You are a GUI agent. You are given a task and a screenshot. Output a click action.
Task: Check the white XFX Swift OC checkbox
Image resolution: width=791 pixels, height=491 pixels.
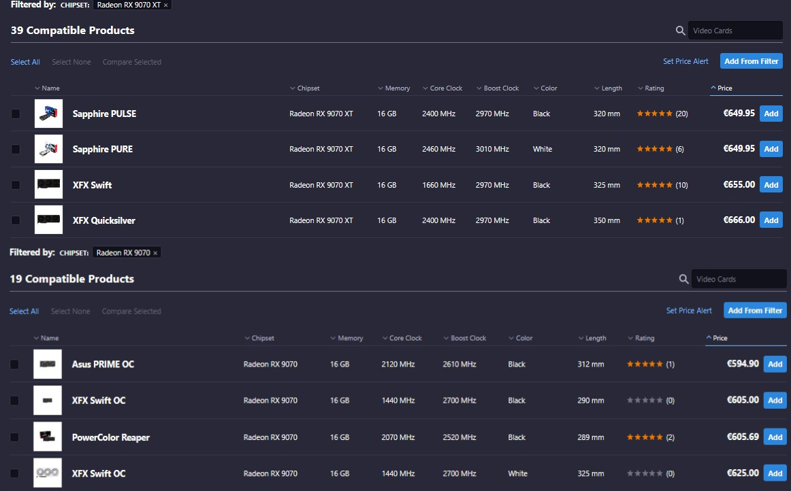[14, 473]
